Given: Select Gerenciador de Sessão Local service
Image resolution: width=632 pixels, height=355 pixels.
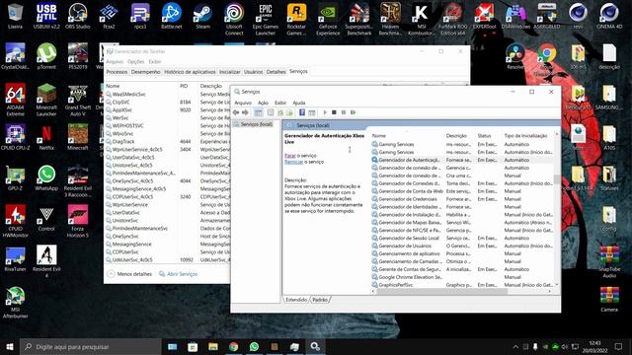Looking at the screenshot, I should [x=462, y=238].
